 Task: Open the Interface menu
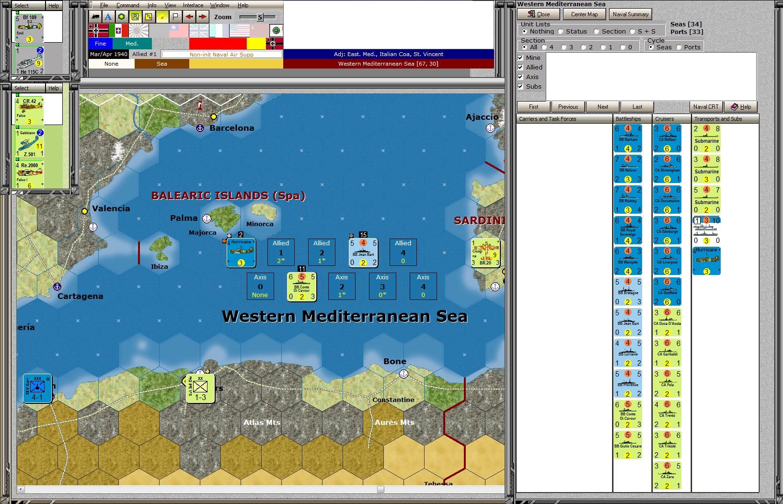[193, 5]
